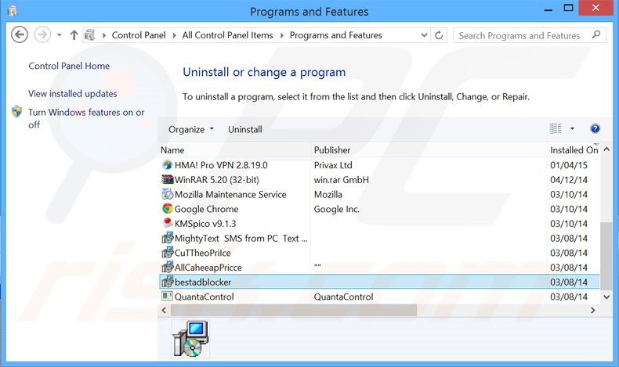This screenshot has width=619, height=367.
Task: Expand chevron after Control Panel breadcrumb
Action: 174,35
